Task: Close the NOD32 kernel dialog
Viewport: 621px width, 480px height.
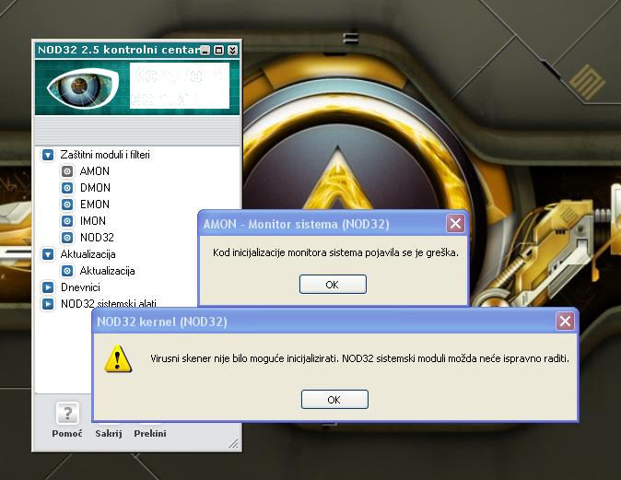Action: (565, 321)
